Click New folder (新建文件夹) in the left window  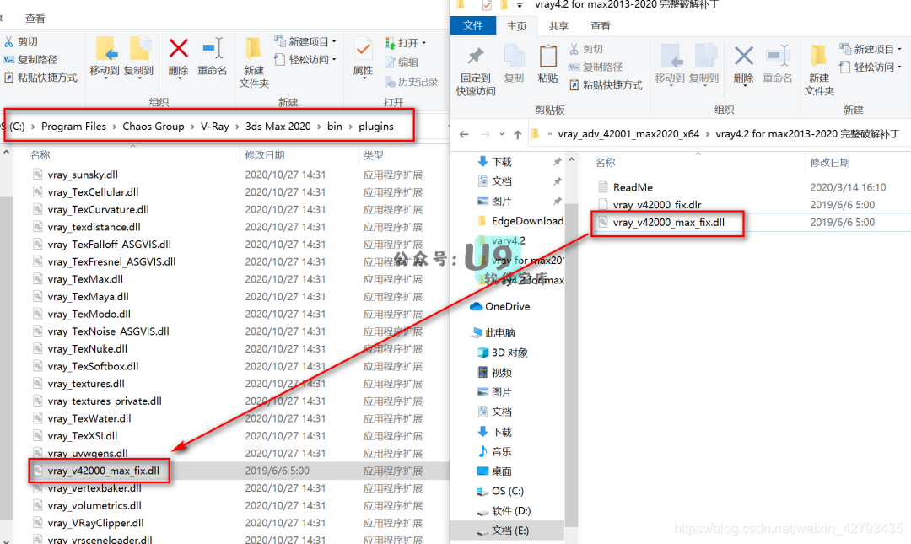(x=254, y=62)
